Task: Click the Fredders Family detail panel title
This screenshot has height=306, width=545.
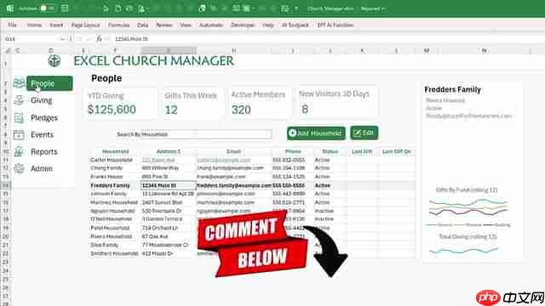Action: click(452, 89)
